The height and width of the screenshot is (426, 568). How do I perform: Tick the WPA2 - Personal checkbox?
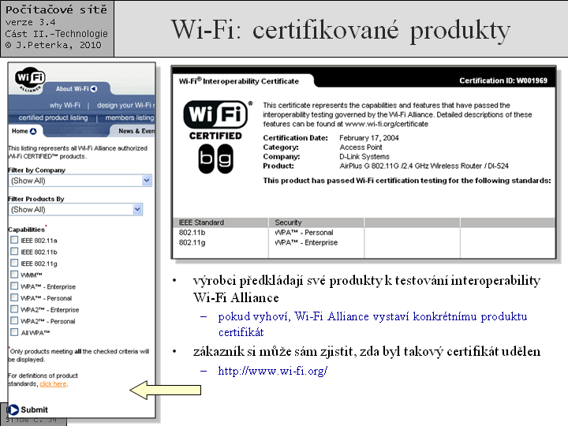[14, 320]
